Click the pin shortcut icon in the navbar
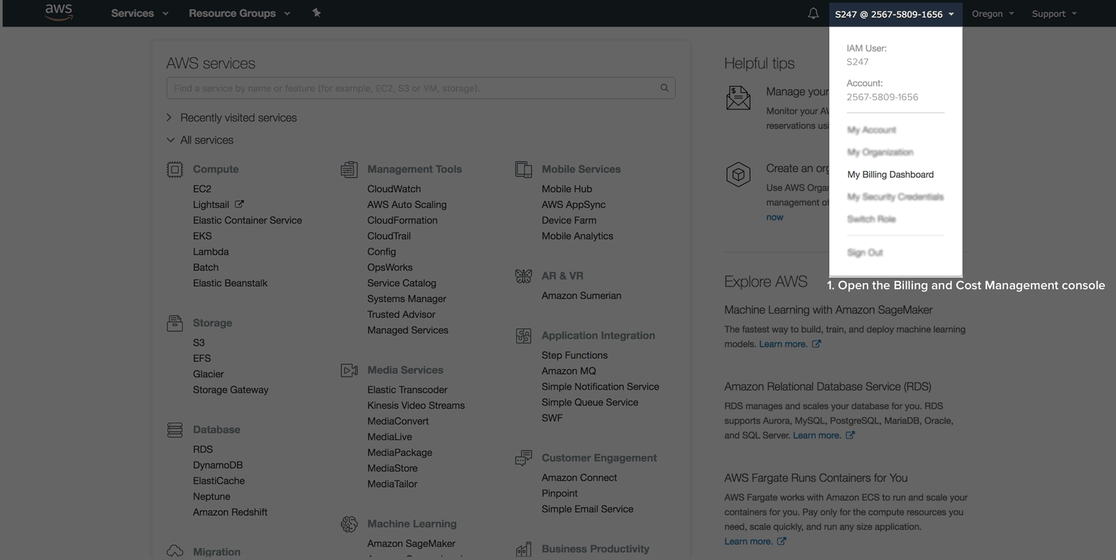This screenshot has width=1116, height=560. tap(317, 13)
